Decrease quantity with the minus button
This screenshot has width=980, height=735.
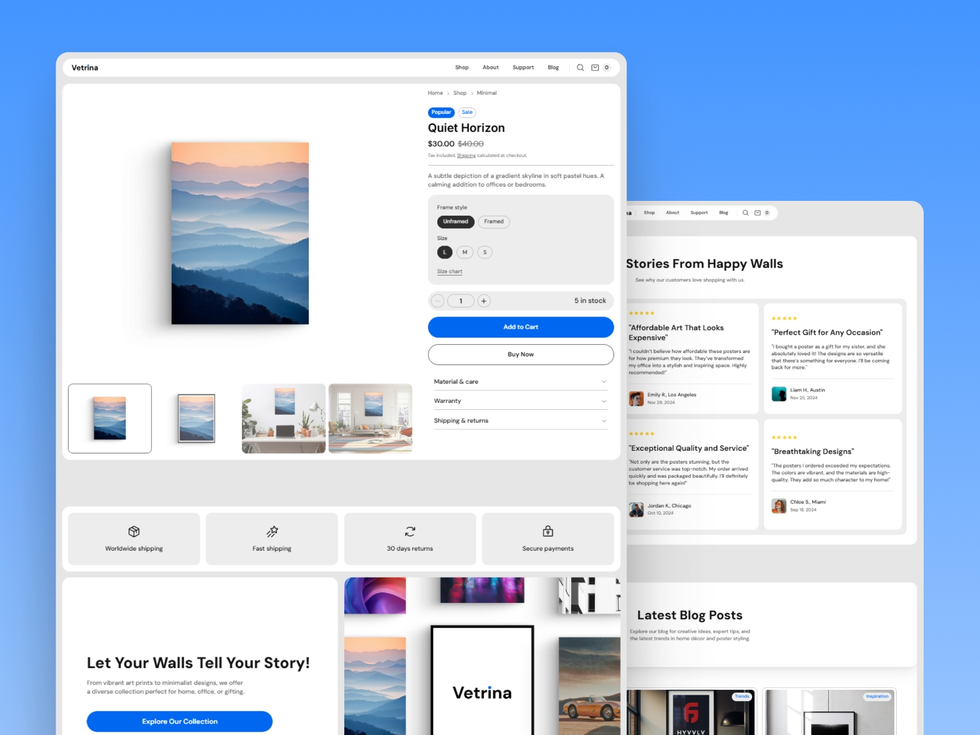(437, 301)
